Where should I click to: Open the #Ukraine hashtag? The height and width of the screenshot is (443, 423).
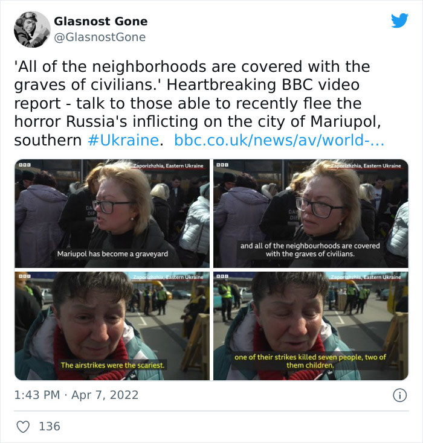(x=123, y=140)
